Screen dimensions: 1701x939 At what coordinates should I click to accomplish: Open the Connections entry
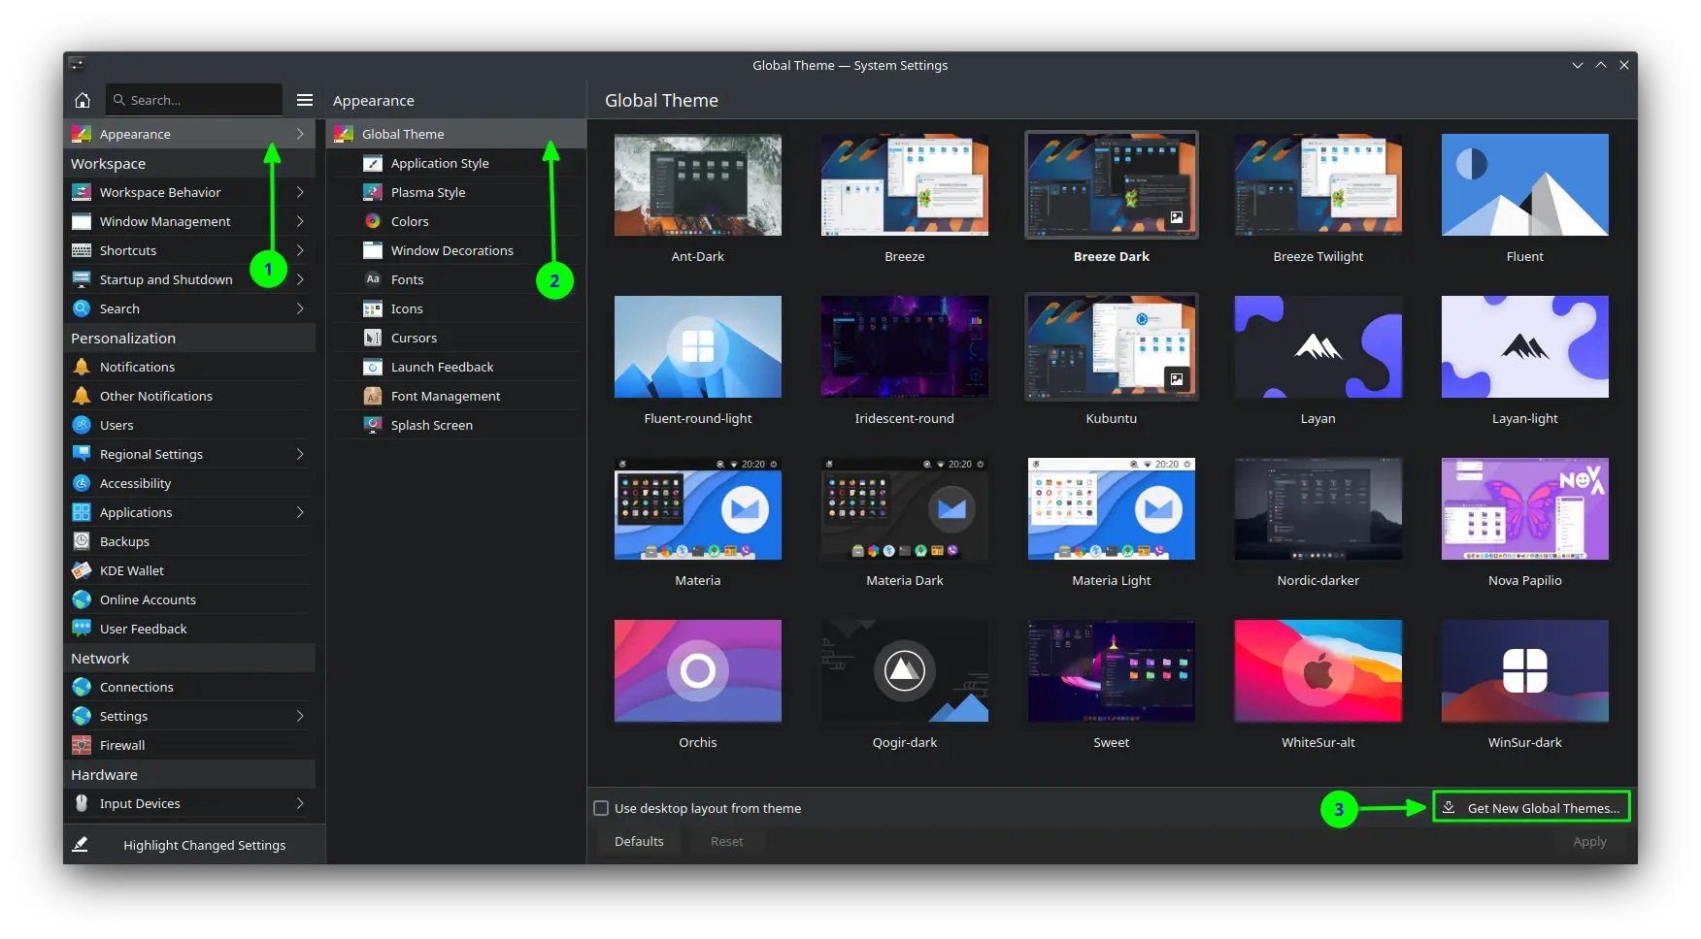click(x=189, y=687)
